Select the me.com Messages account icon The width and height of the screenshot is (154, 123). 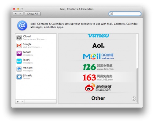tap(19, 69)
